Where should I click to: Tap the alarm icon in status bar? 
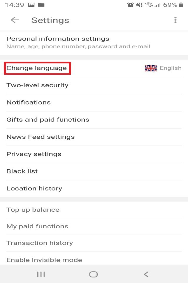(130, 5)
